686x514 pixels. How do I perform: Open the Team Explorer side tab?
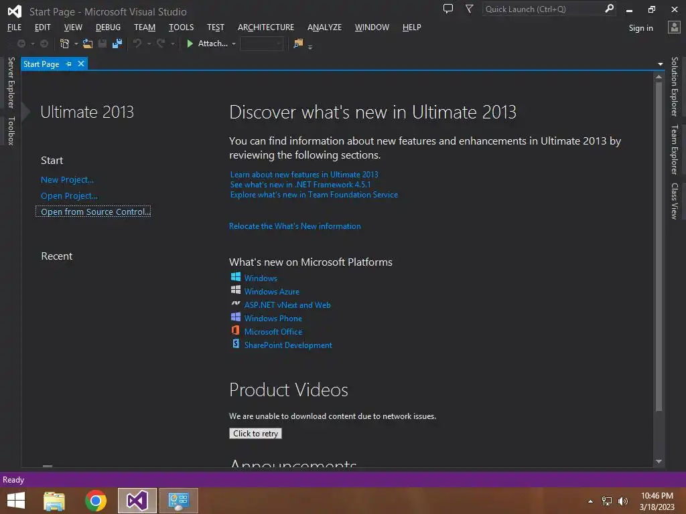675,149
